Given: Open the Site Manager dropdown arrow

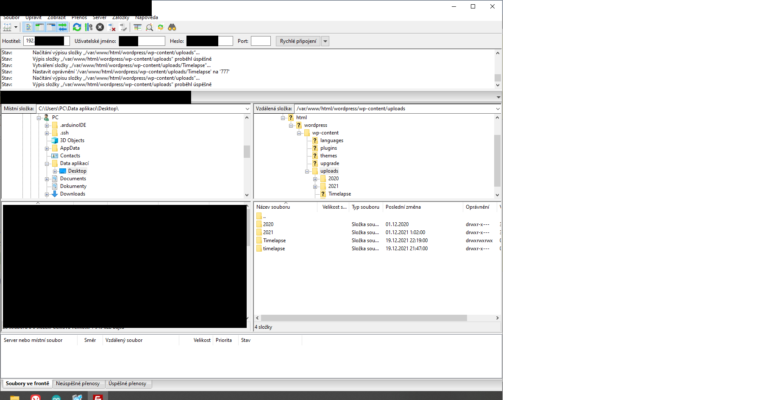Looking at the screenshot, I should pyautogui.click(x=16, y=27).
